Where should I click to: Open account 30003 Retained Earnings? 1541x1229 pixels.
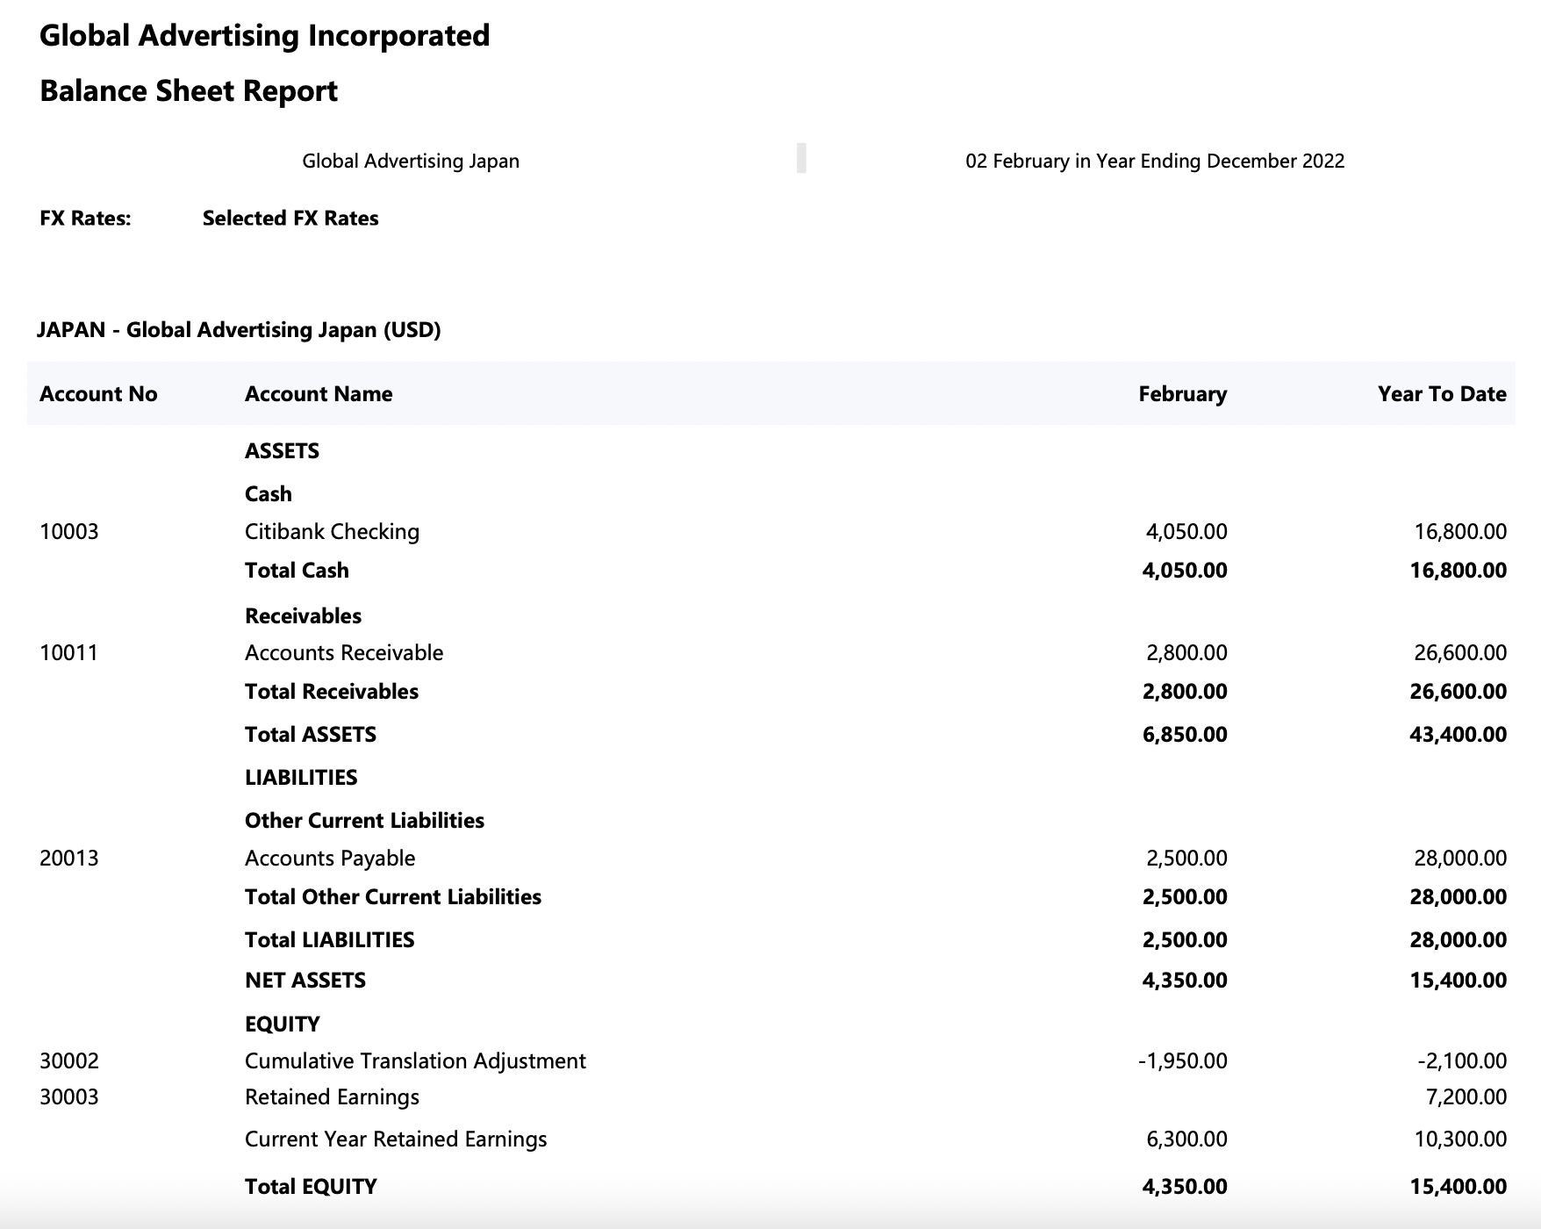pos(332,1096)
